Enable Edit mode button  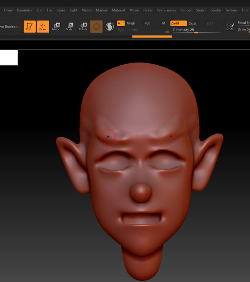tap(30, 26)
